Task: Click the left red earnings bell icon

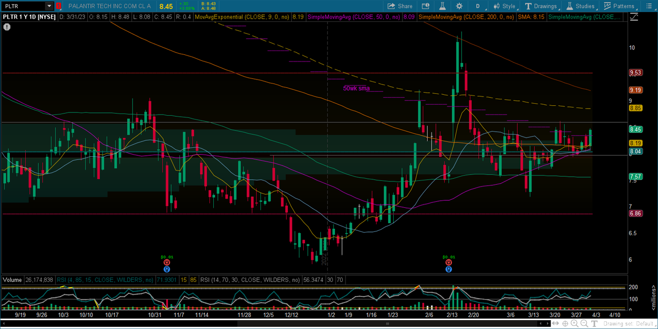Action: [x=167, y=263]
